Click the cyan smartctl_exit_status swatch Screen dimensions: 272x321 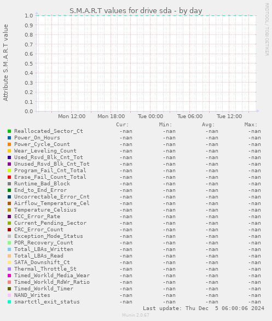click(x=9, y=302)
